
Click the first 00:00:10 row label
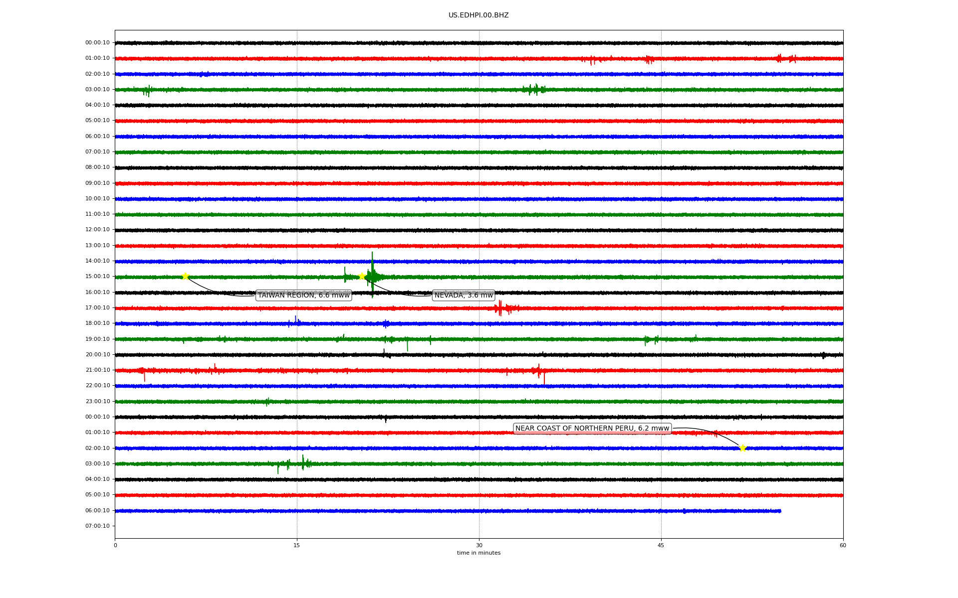(97, 43)
